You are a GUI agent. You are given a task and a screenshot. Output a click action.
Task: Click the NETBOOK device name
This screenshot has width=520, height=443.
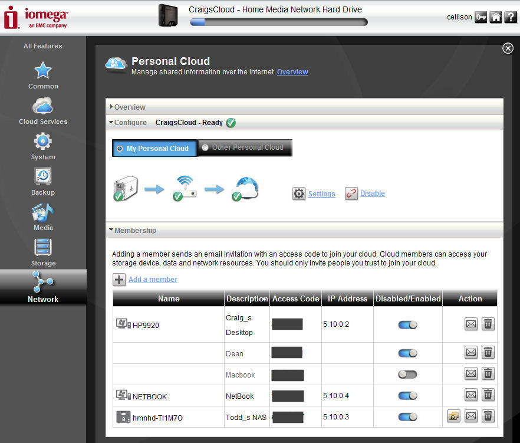150,396
